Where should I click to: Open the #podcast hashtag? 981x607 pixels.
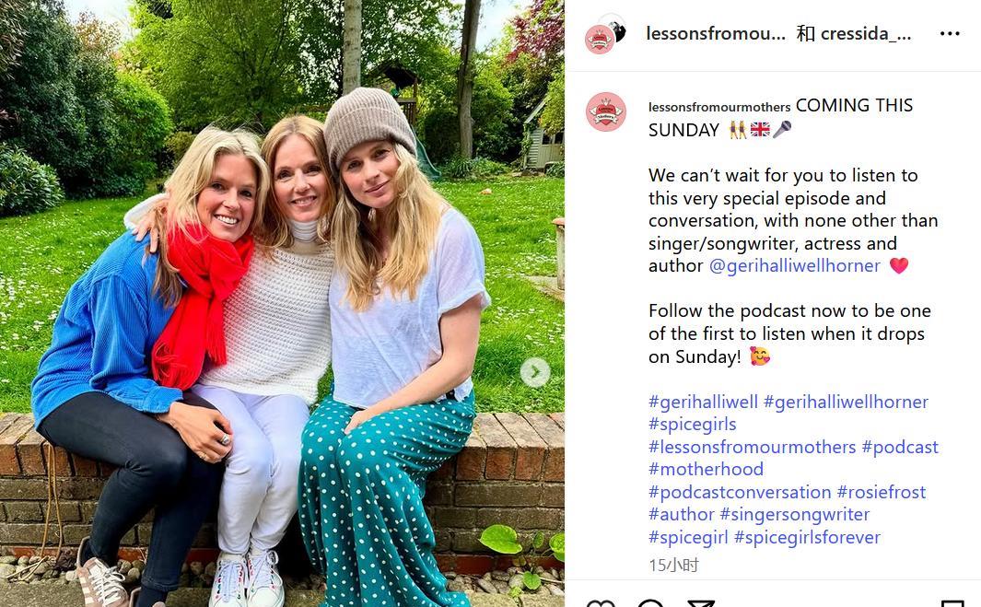pyautogui.click(x=900, y=447)
